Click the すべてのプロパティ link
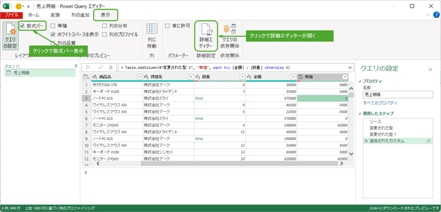Viewport: 441px width, 212px height. [x=381, y=103]
